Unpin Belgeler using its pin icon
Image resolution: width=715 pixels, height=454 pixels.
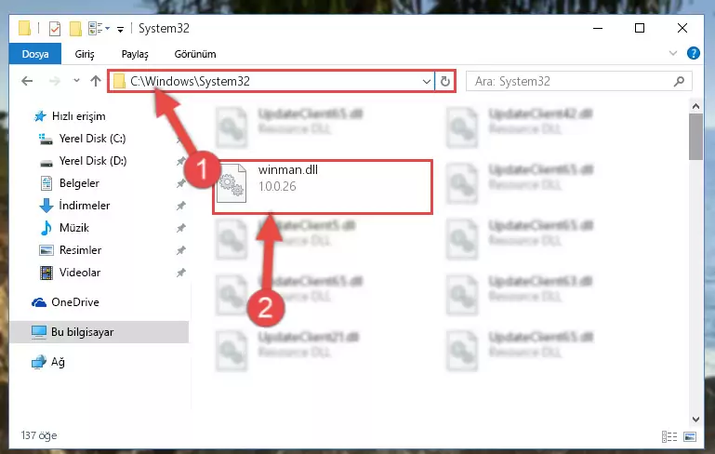181,183
